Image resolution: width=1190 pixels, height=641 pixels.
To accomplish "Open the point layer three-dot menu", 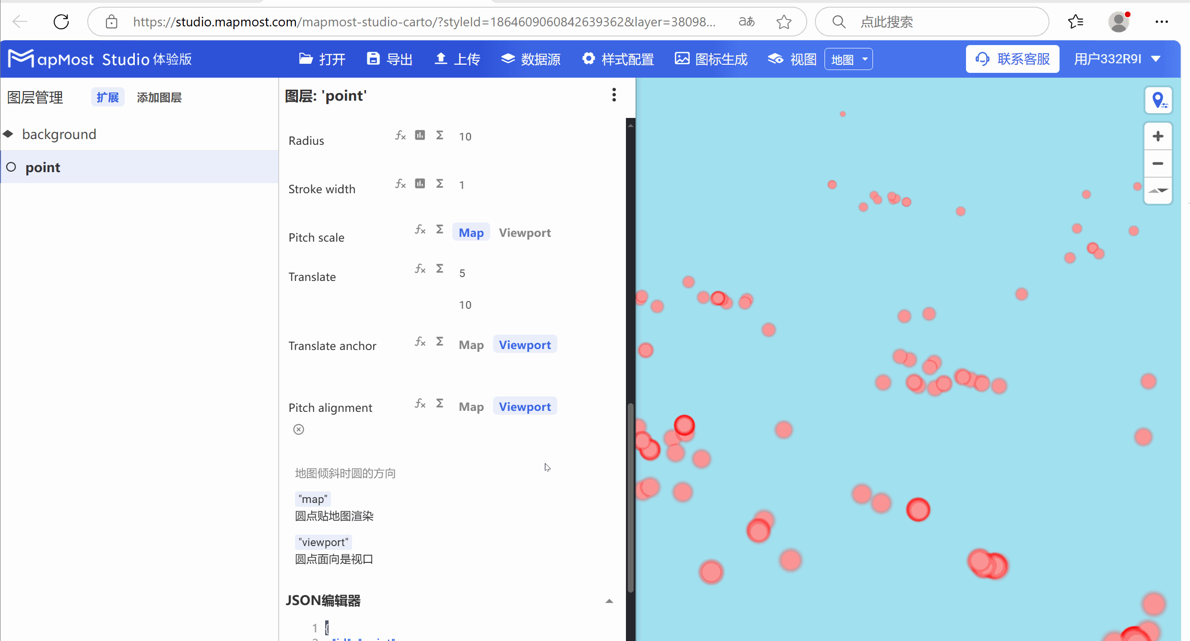I will coord(613,95).
